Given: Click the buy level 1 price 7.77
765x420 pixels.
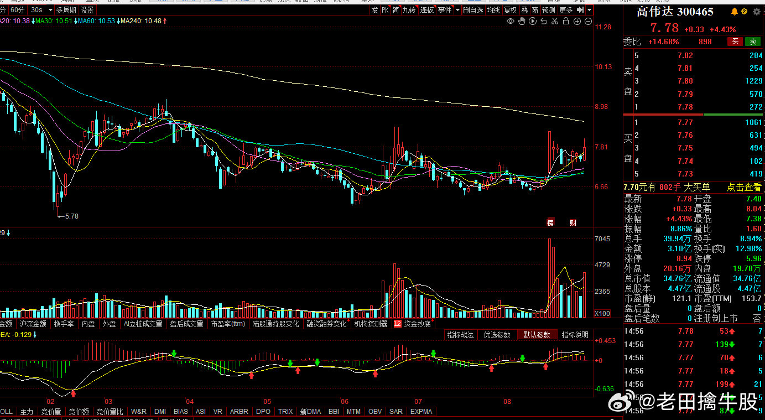Looking at the screenshot, I should click(x=685, y=122).
